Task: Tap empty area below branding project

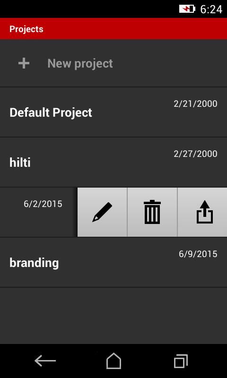Action: tap(113, 316)
